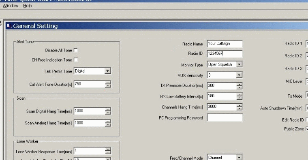Click the Scan Analog Hang Time field
The height and width of the screenshot is (160, 308).
(90, 123)
